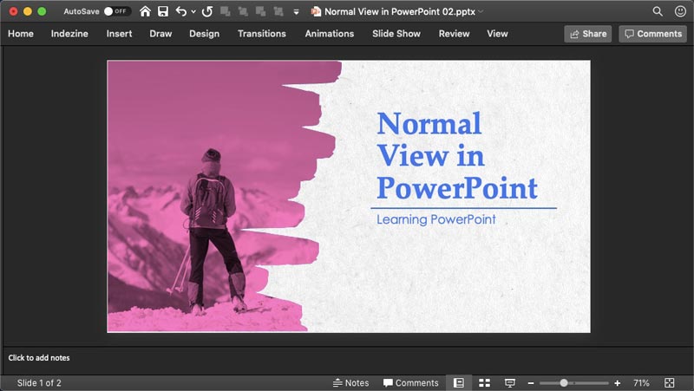694x391 pixels.
Task: Switch to the Design tab
Action: [x=204, y=34]
